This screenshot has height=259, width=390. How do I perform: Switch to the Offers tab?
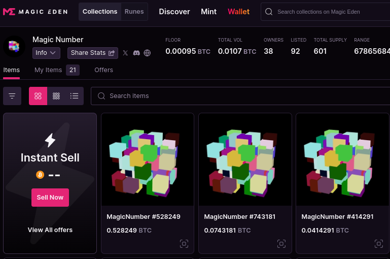click(104, 70)
